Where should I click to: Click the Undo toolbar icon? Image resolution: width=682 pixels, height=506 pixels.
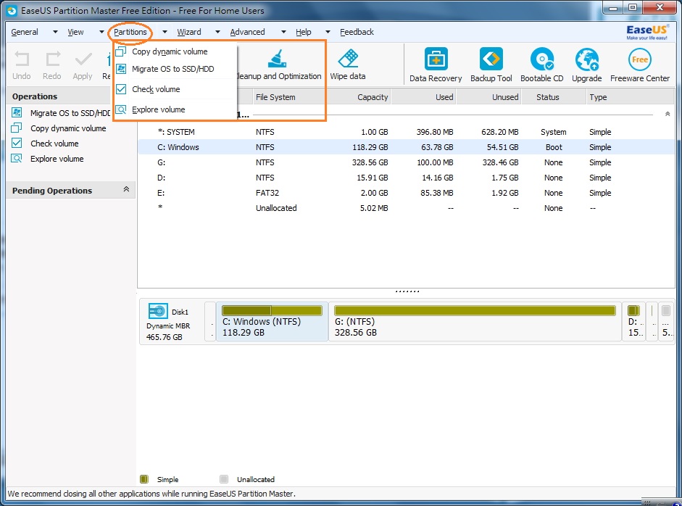tap(21, 59)
